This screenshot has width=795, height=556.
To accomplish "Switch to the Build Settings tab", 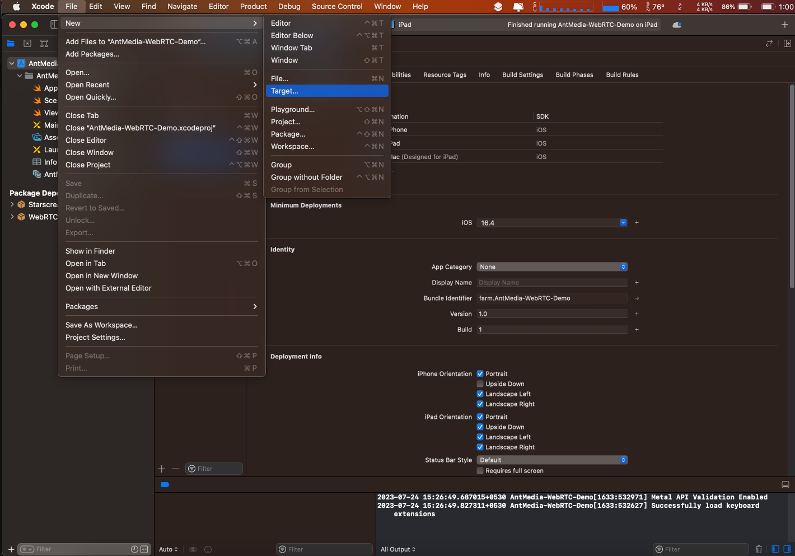I will 522,75.
